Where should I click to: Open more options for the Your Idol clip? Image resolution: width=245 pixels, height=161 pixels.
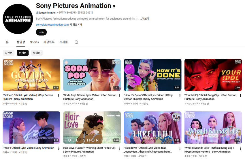tap(240, 95)
